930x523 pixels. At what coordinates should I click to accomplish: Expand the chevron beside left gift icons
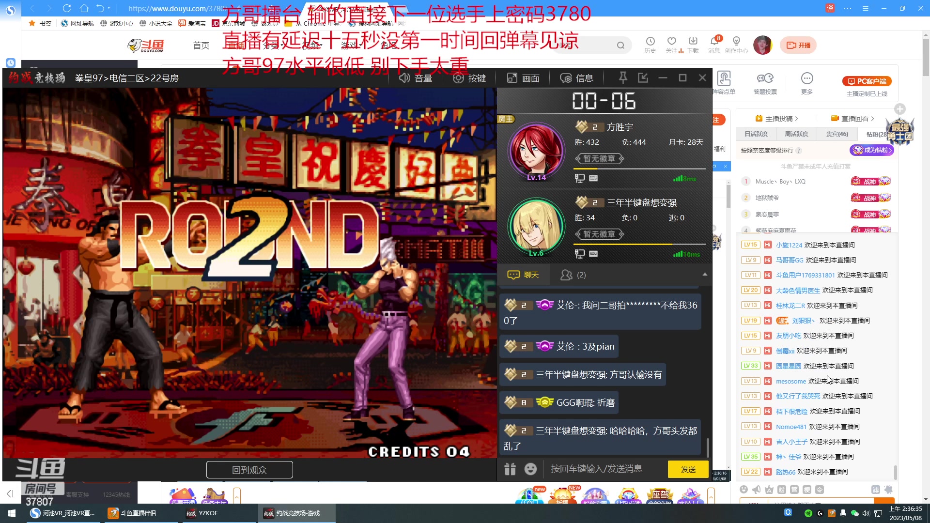coord(237,496)
